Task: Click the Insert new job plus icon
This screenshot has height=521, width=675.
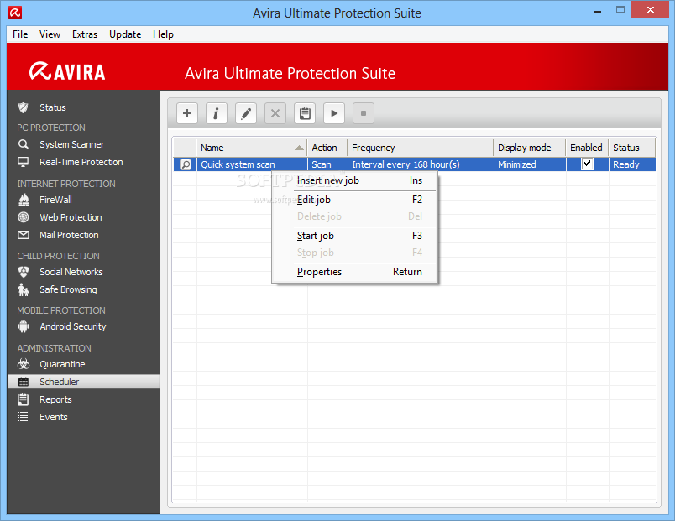Action: 187,113
